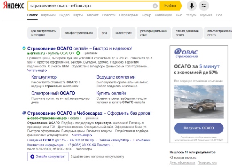Open the Маркет tab
The width and height of the screenshot is (232, 168).
(92, 15)
